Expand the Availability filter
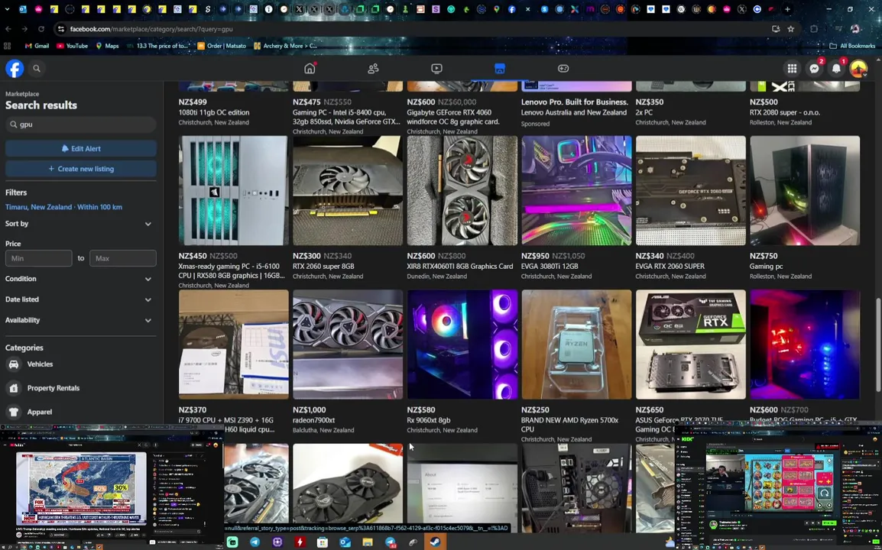The image size is (882, 550). tap(80, 320)
